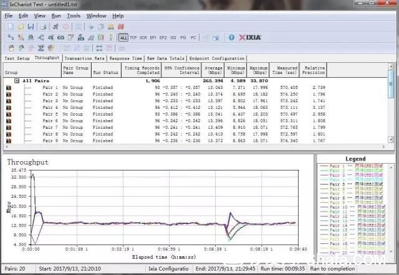The image size is (399, 275).
Task: Toggle the PG filter button
Action: (183, 37)
